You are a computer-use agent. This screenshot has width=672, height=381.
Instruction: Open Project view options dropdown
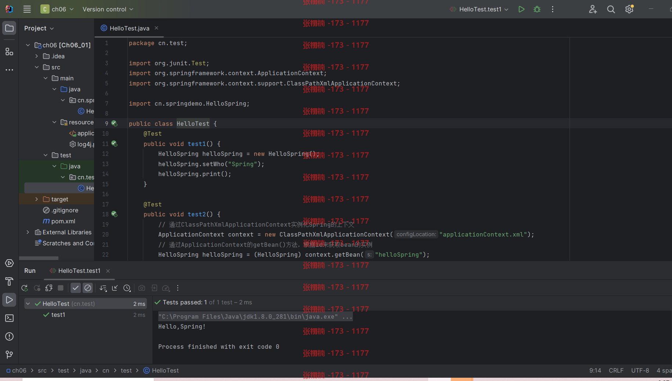click(39, 28)
